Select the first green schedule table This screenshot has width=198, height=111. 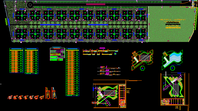tap(16, 60)
